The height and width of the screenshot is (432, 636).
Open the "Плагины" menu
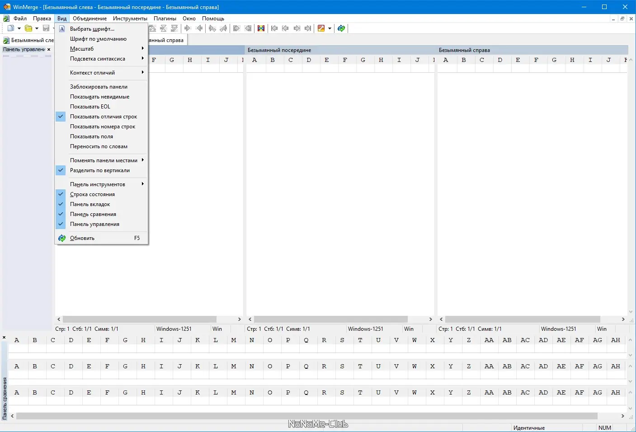coord(165,19)
